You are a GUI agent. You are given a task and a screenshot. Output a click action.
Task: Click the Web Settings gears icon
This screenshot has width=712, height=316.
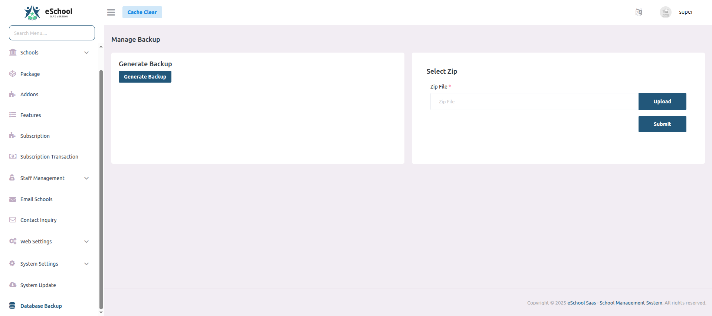pyautogui.click(x=13, y=241)
